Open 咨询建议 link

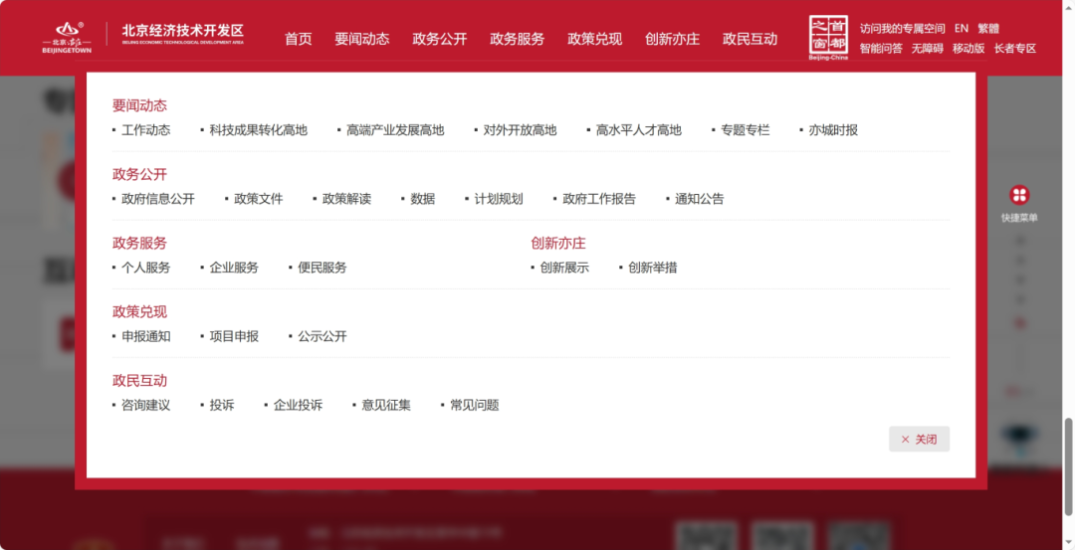145,406
